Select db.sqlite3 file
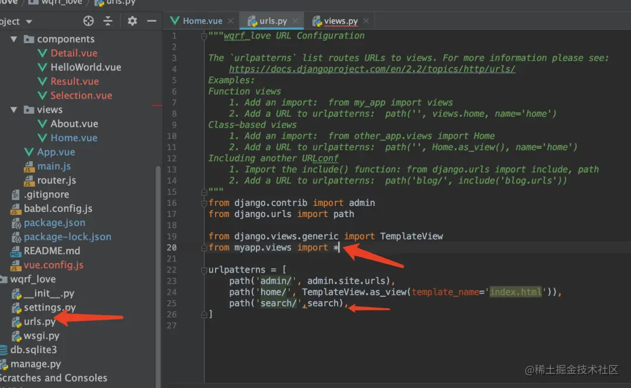This screenshot has width=631, height=388. 33,350
